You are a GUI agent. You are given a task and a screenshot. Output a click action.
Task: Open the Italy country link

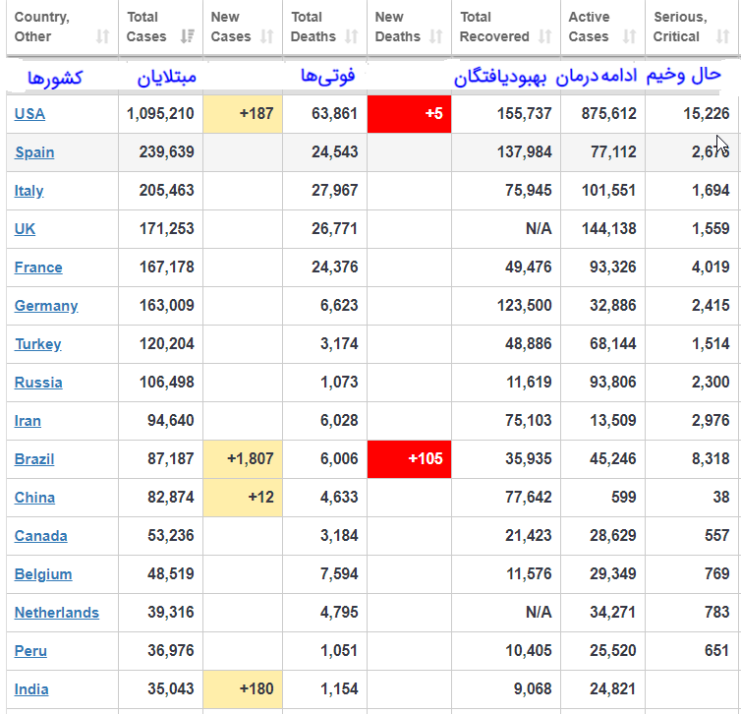coord(28,191)
